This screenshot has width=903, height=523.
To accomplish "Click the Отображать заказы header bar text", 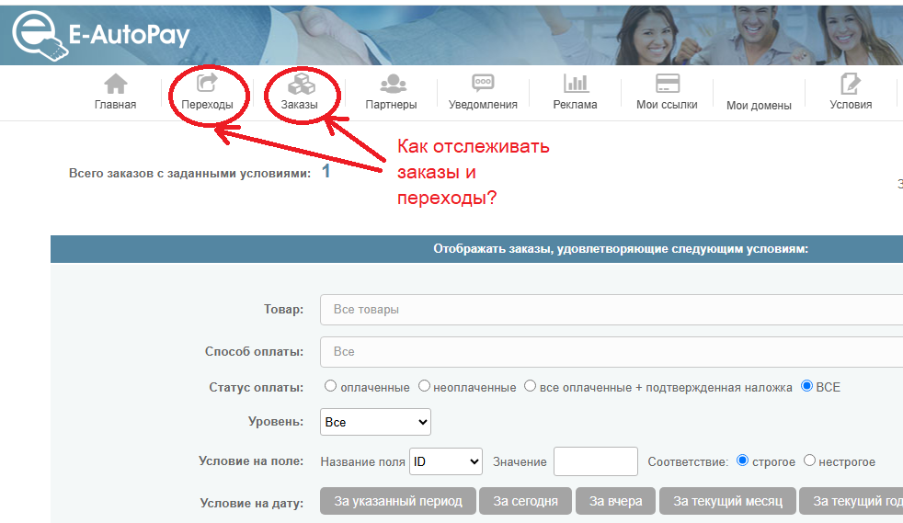I will (621, 249).
